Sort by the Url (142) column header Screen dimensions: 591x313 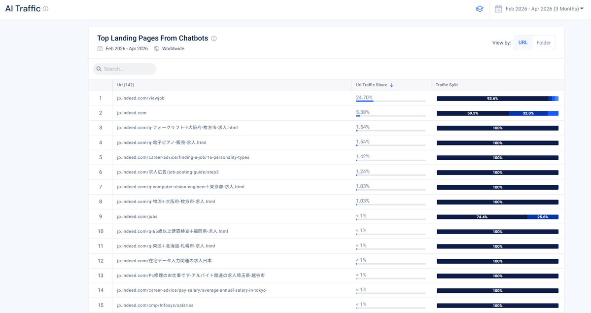pyautogui.click(x=126, y=85)
